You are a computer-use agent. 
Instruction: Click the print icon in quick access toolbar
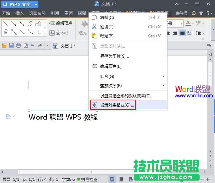pyautogui.click(x=18, y=46)
